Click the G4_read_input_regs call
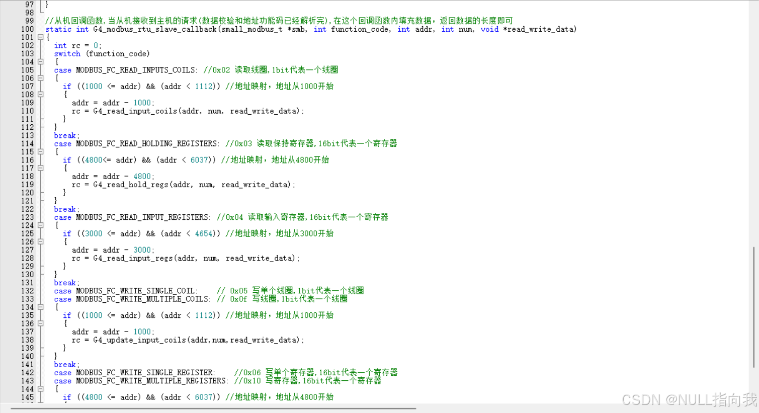This screenshot has width=759, height=413. (196, 259)
